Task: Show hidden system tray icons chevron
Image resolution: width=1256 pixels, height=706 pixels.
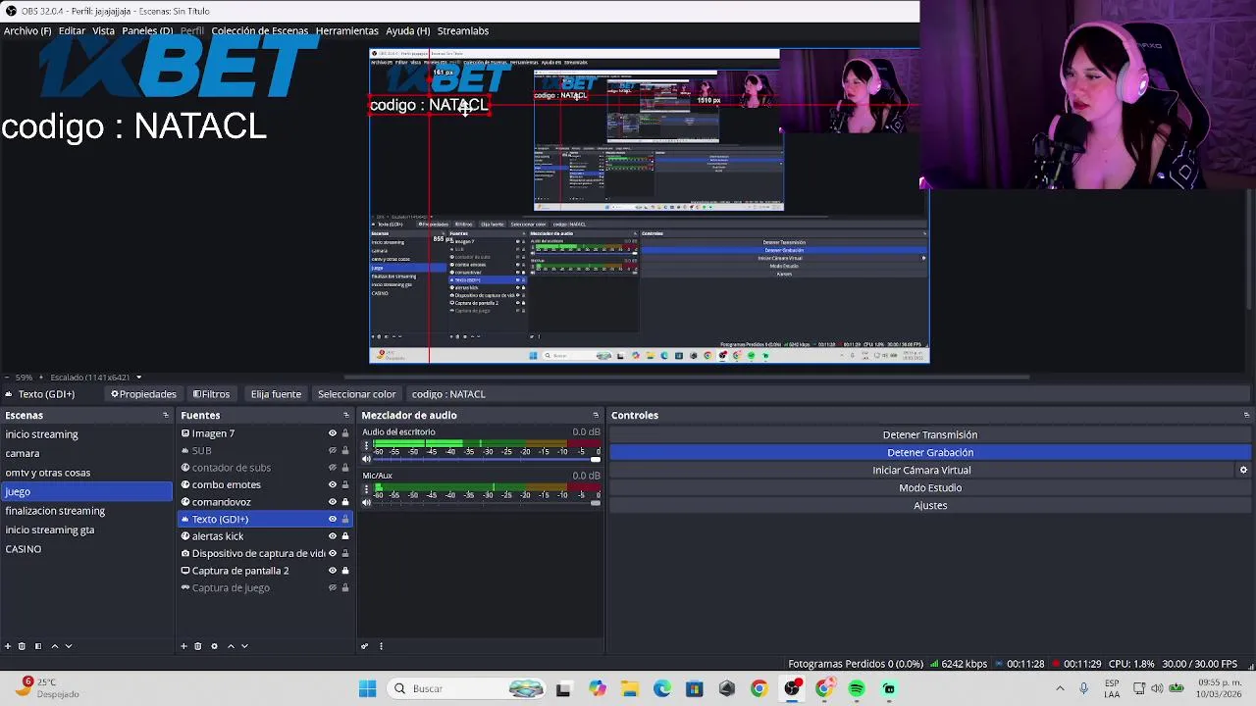Action: [1060, 688]
